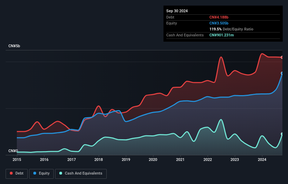This screenshot has height=184, width=288.
Task: Click the CN¥0 y-axis label
Action: coord(13,151)
